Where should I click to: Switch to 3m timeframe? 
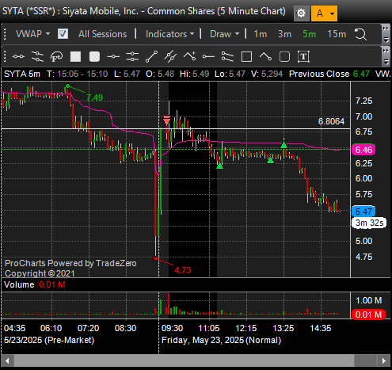click(x=284, y=34)
